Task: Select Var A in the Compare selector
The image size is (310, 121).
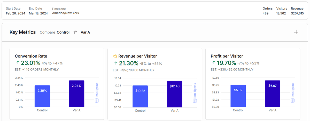Action: pos(85,32)
